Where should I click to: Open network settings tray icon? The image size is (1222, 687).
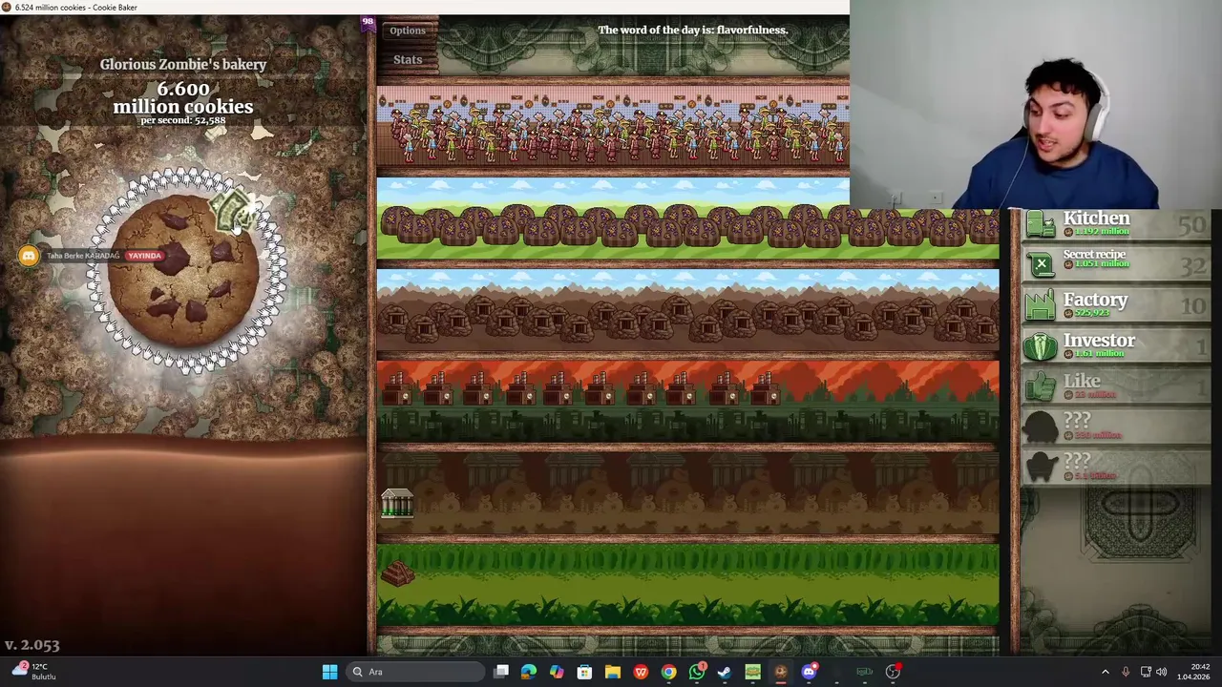pyautogui.click(x=1146, y=672)
